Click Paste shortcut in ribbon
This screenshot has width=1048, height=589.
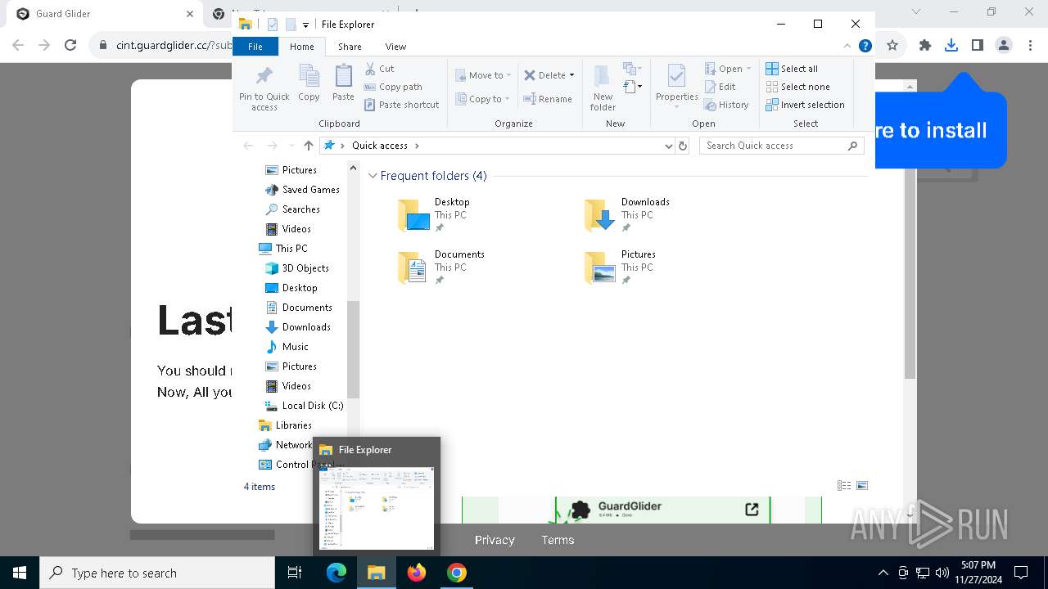[401, 105]
